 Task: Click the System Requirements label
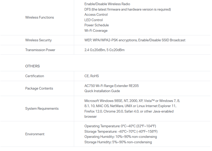point(42,108)
